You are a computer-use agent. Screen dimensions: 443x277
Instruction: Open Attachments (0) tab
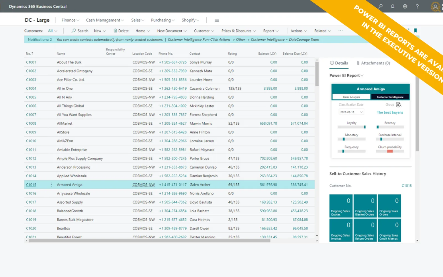pyautogui.click(x=373, y=63)
